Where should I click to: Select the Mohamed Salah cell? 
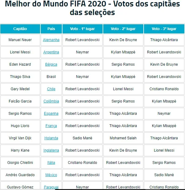point(123,138)
